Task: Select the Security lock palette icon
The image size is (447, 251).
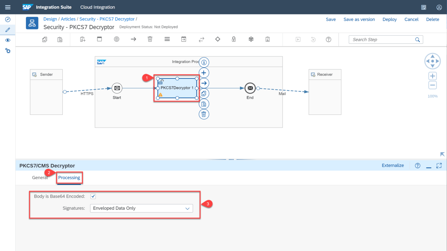Action: point(234,39)
